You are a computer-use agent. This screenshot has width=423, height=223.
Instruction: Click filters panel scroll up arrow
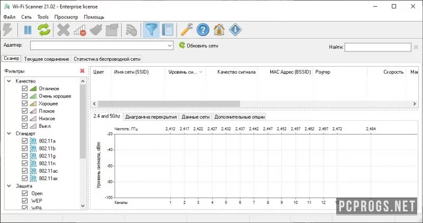(x=83, y=81)
